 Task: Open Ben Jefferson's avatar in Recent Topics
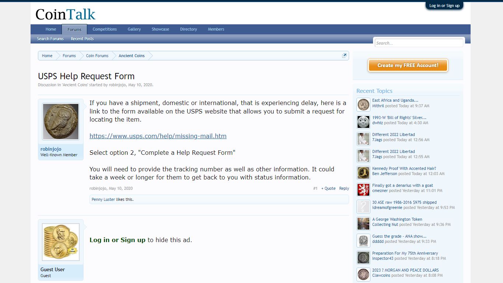pos(363,172)
